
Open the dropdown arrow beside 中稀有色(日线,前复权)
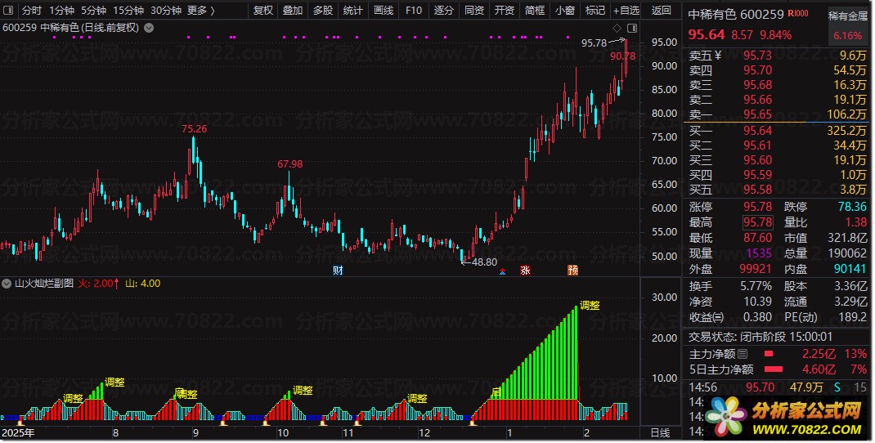pyautogui.click(x=149, y=27)
